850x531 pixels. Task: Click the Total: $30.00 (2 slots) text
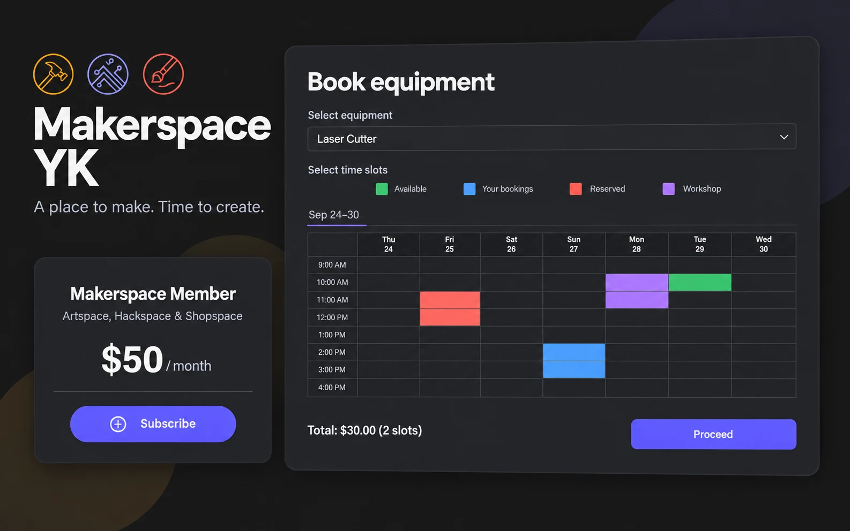click(364, 430)
